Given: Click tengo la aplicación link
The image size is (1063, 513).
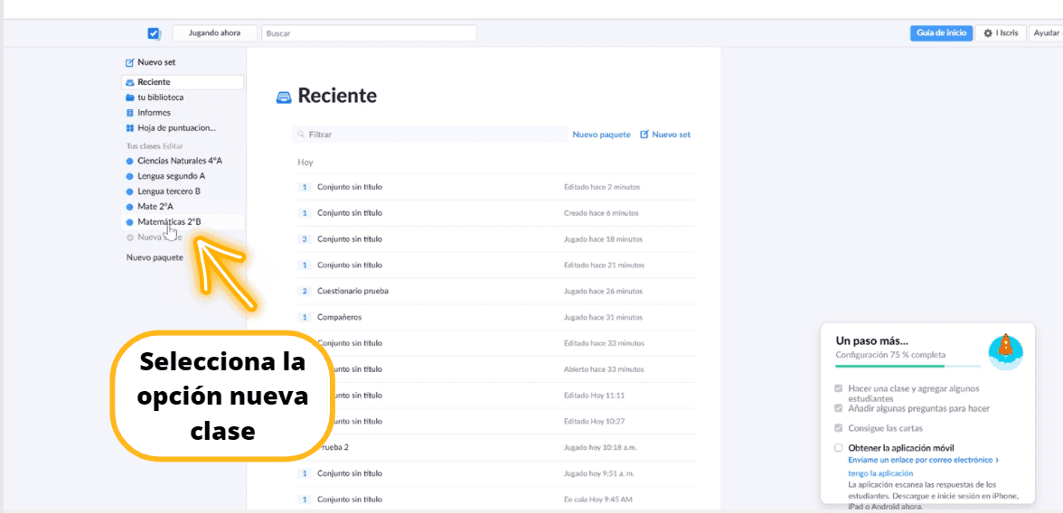Looking at the screenshot, I should pyautogui.click(x=880, y=473).
